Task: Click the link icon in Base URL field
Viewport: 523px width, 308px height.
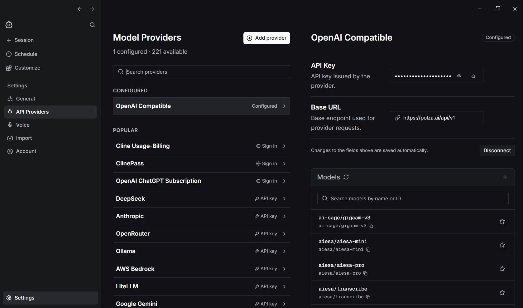Action: click(x=397, y=118)
